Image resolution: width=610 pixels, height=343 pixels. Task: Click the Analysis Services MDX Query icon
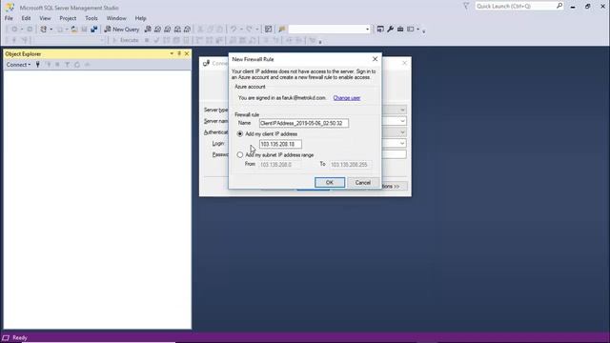(x=157, y=30)
